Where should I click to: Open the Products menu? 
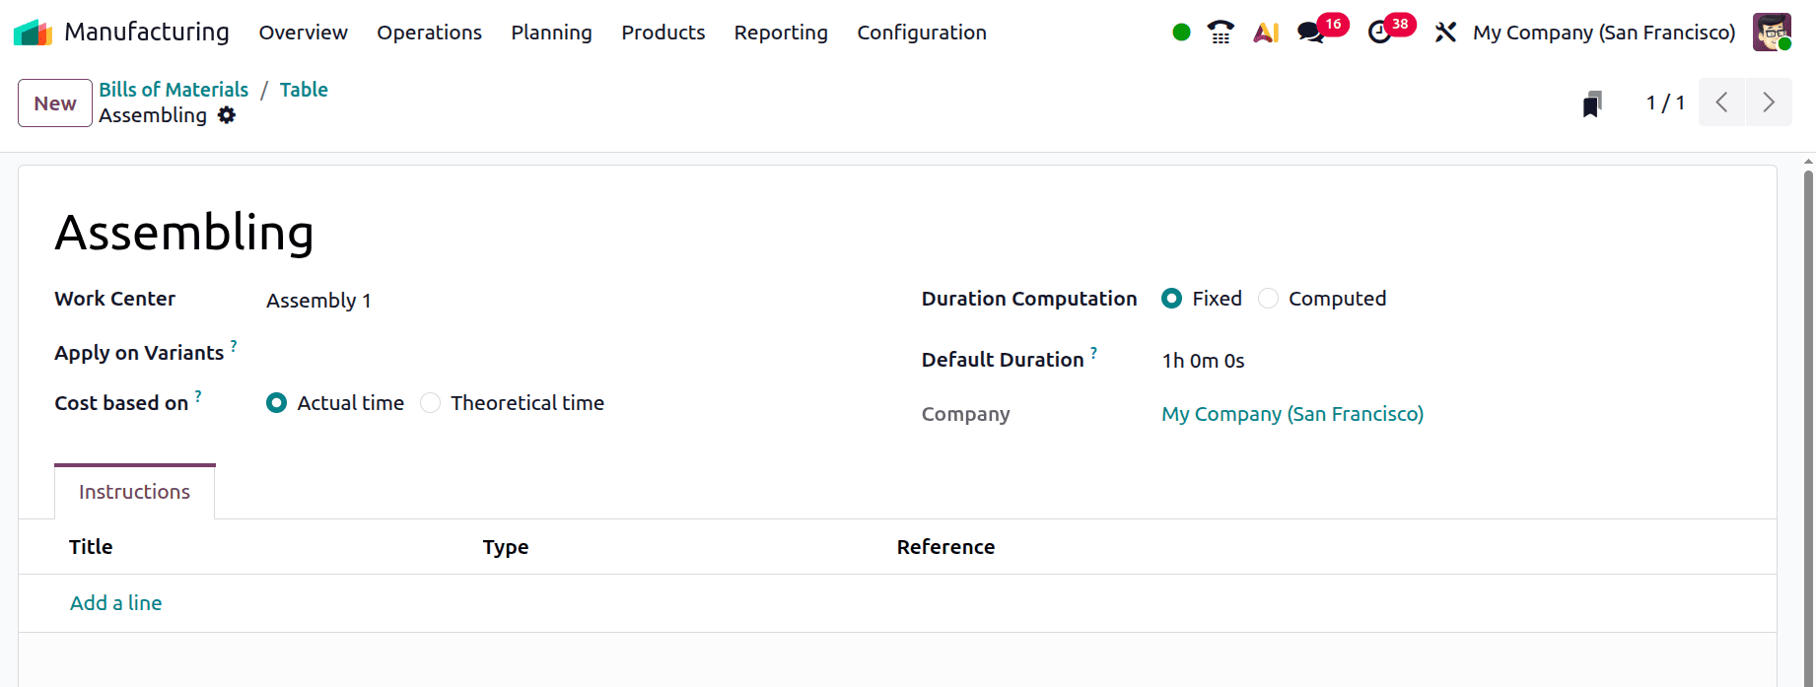click(x=663, y=33)
